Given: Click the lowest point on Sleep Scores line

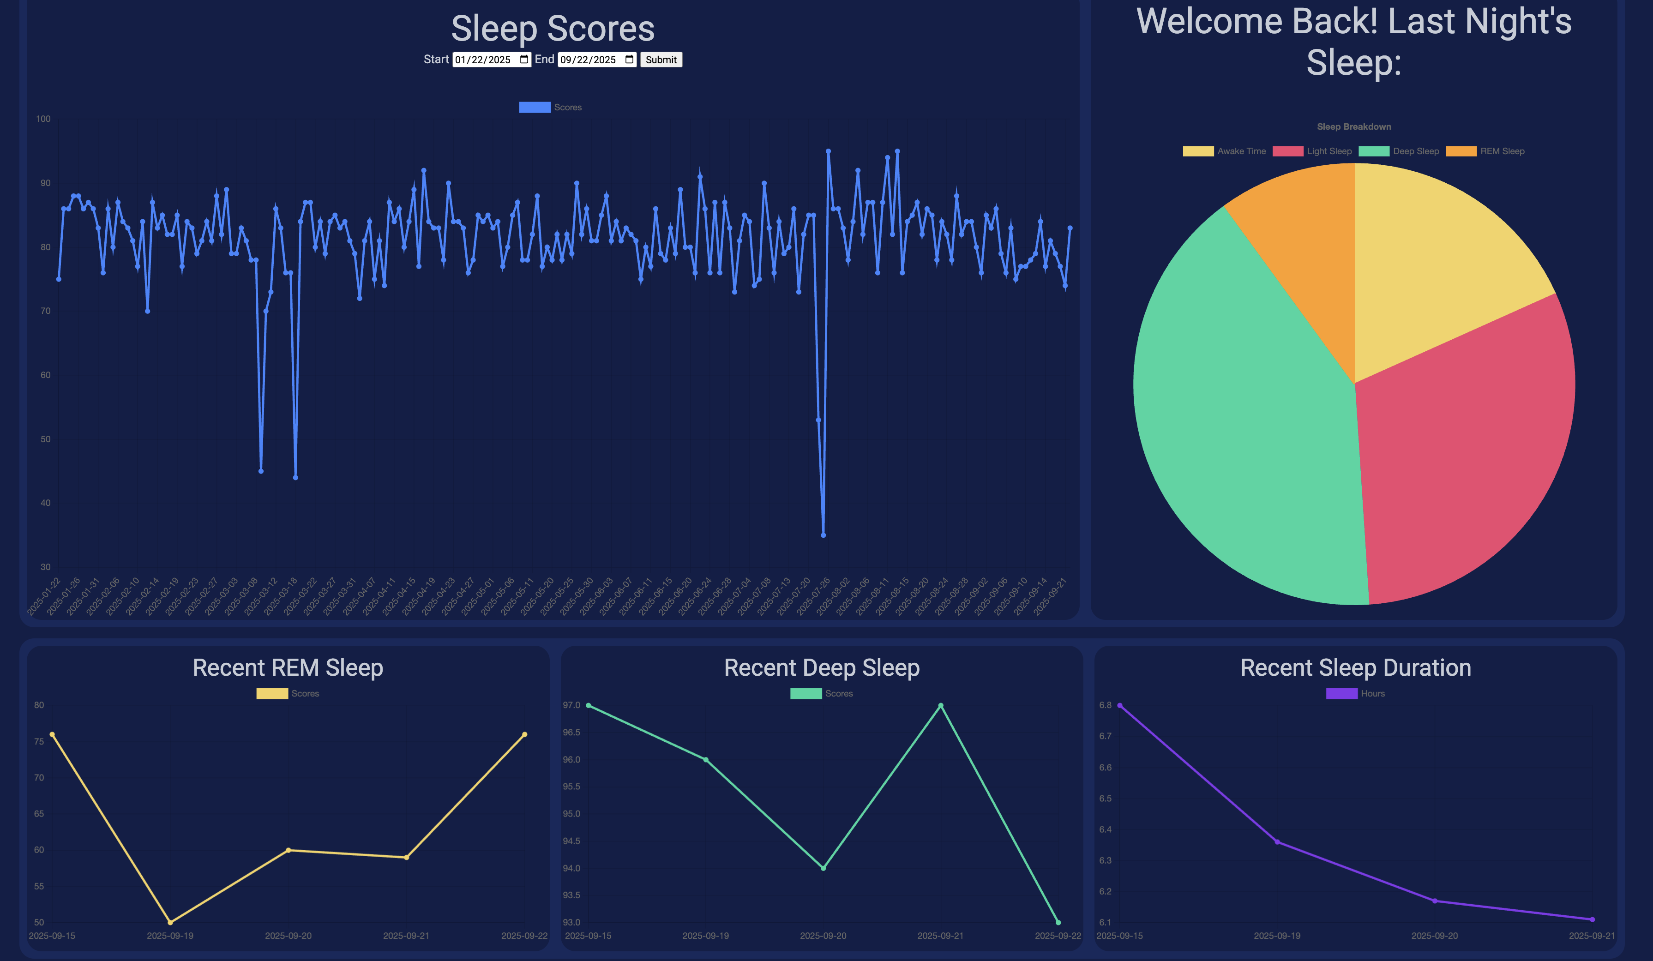Looking at the screenshot, I should [x=823, y=535].
